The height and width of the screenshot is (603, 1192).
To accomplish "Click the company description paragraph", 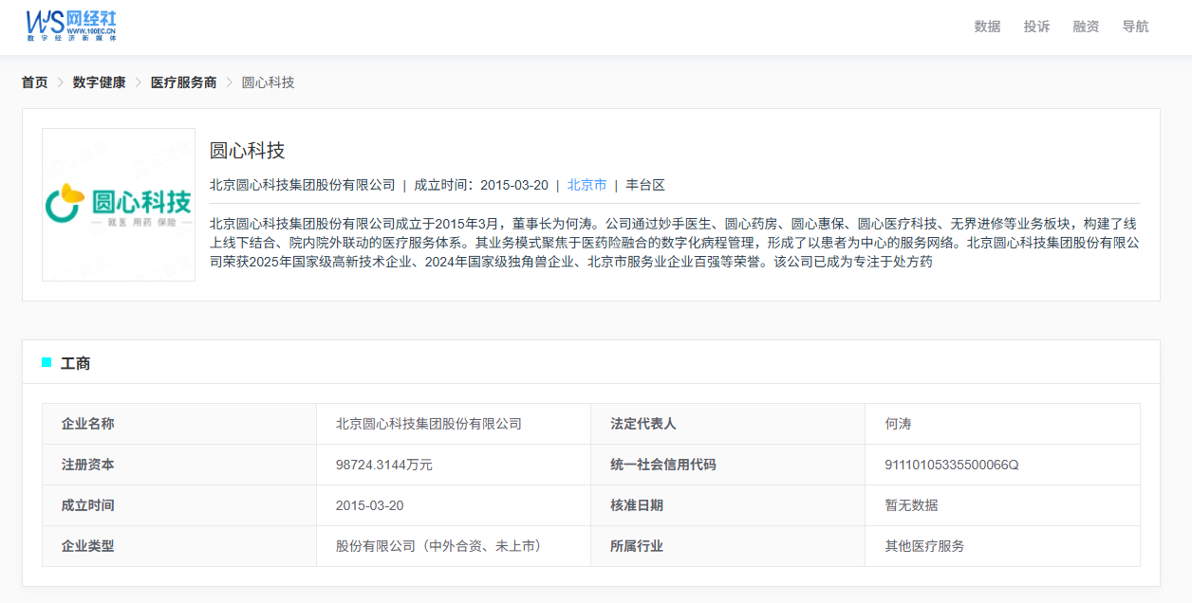I will click(x=674, y=243).
